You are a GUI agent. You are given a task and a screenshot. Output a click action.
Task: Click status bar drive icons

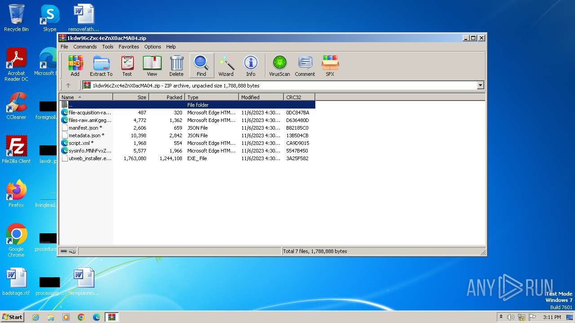click(x=68, y=251)
